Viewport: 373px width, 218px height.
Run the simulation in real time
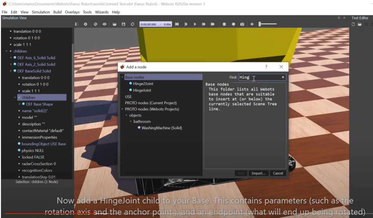(x=195, y=24)
